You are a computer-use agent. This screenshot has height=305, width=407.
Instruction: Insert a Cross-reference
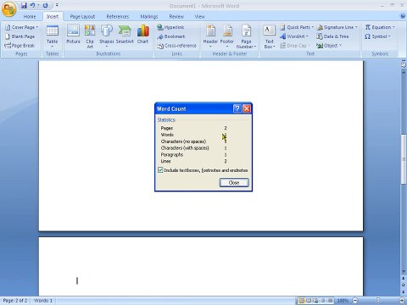[x=177, y=46]
